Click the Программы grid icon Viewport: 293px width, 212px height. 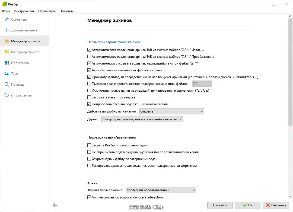pyautogui.click(x=7, y=63)
